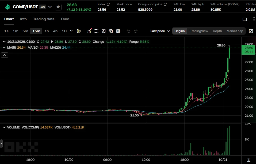Add COMP/USDT to favorites with star icon
Image resolution: width=256 pixels, height=164 pixels.
click(58, 7)
